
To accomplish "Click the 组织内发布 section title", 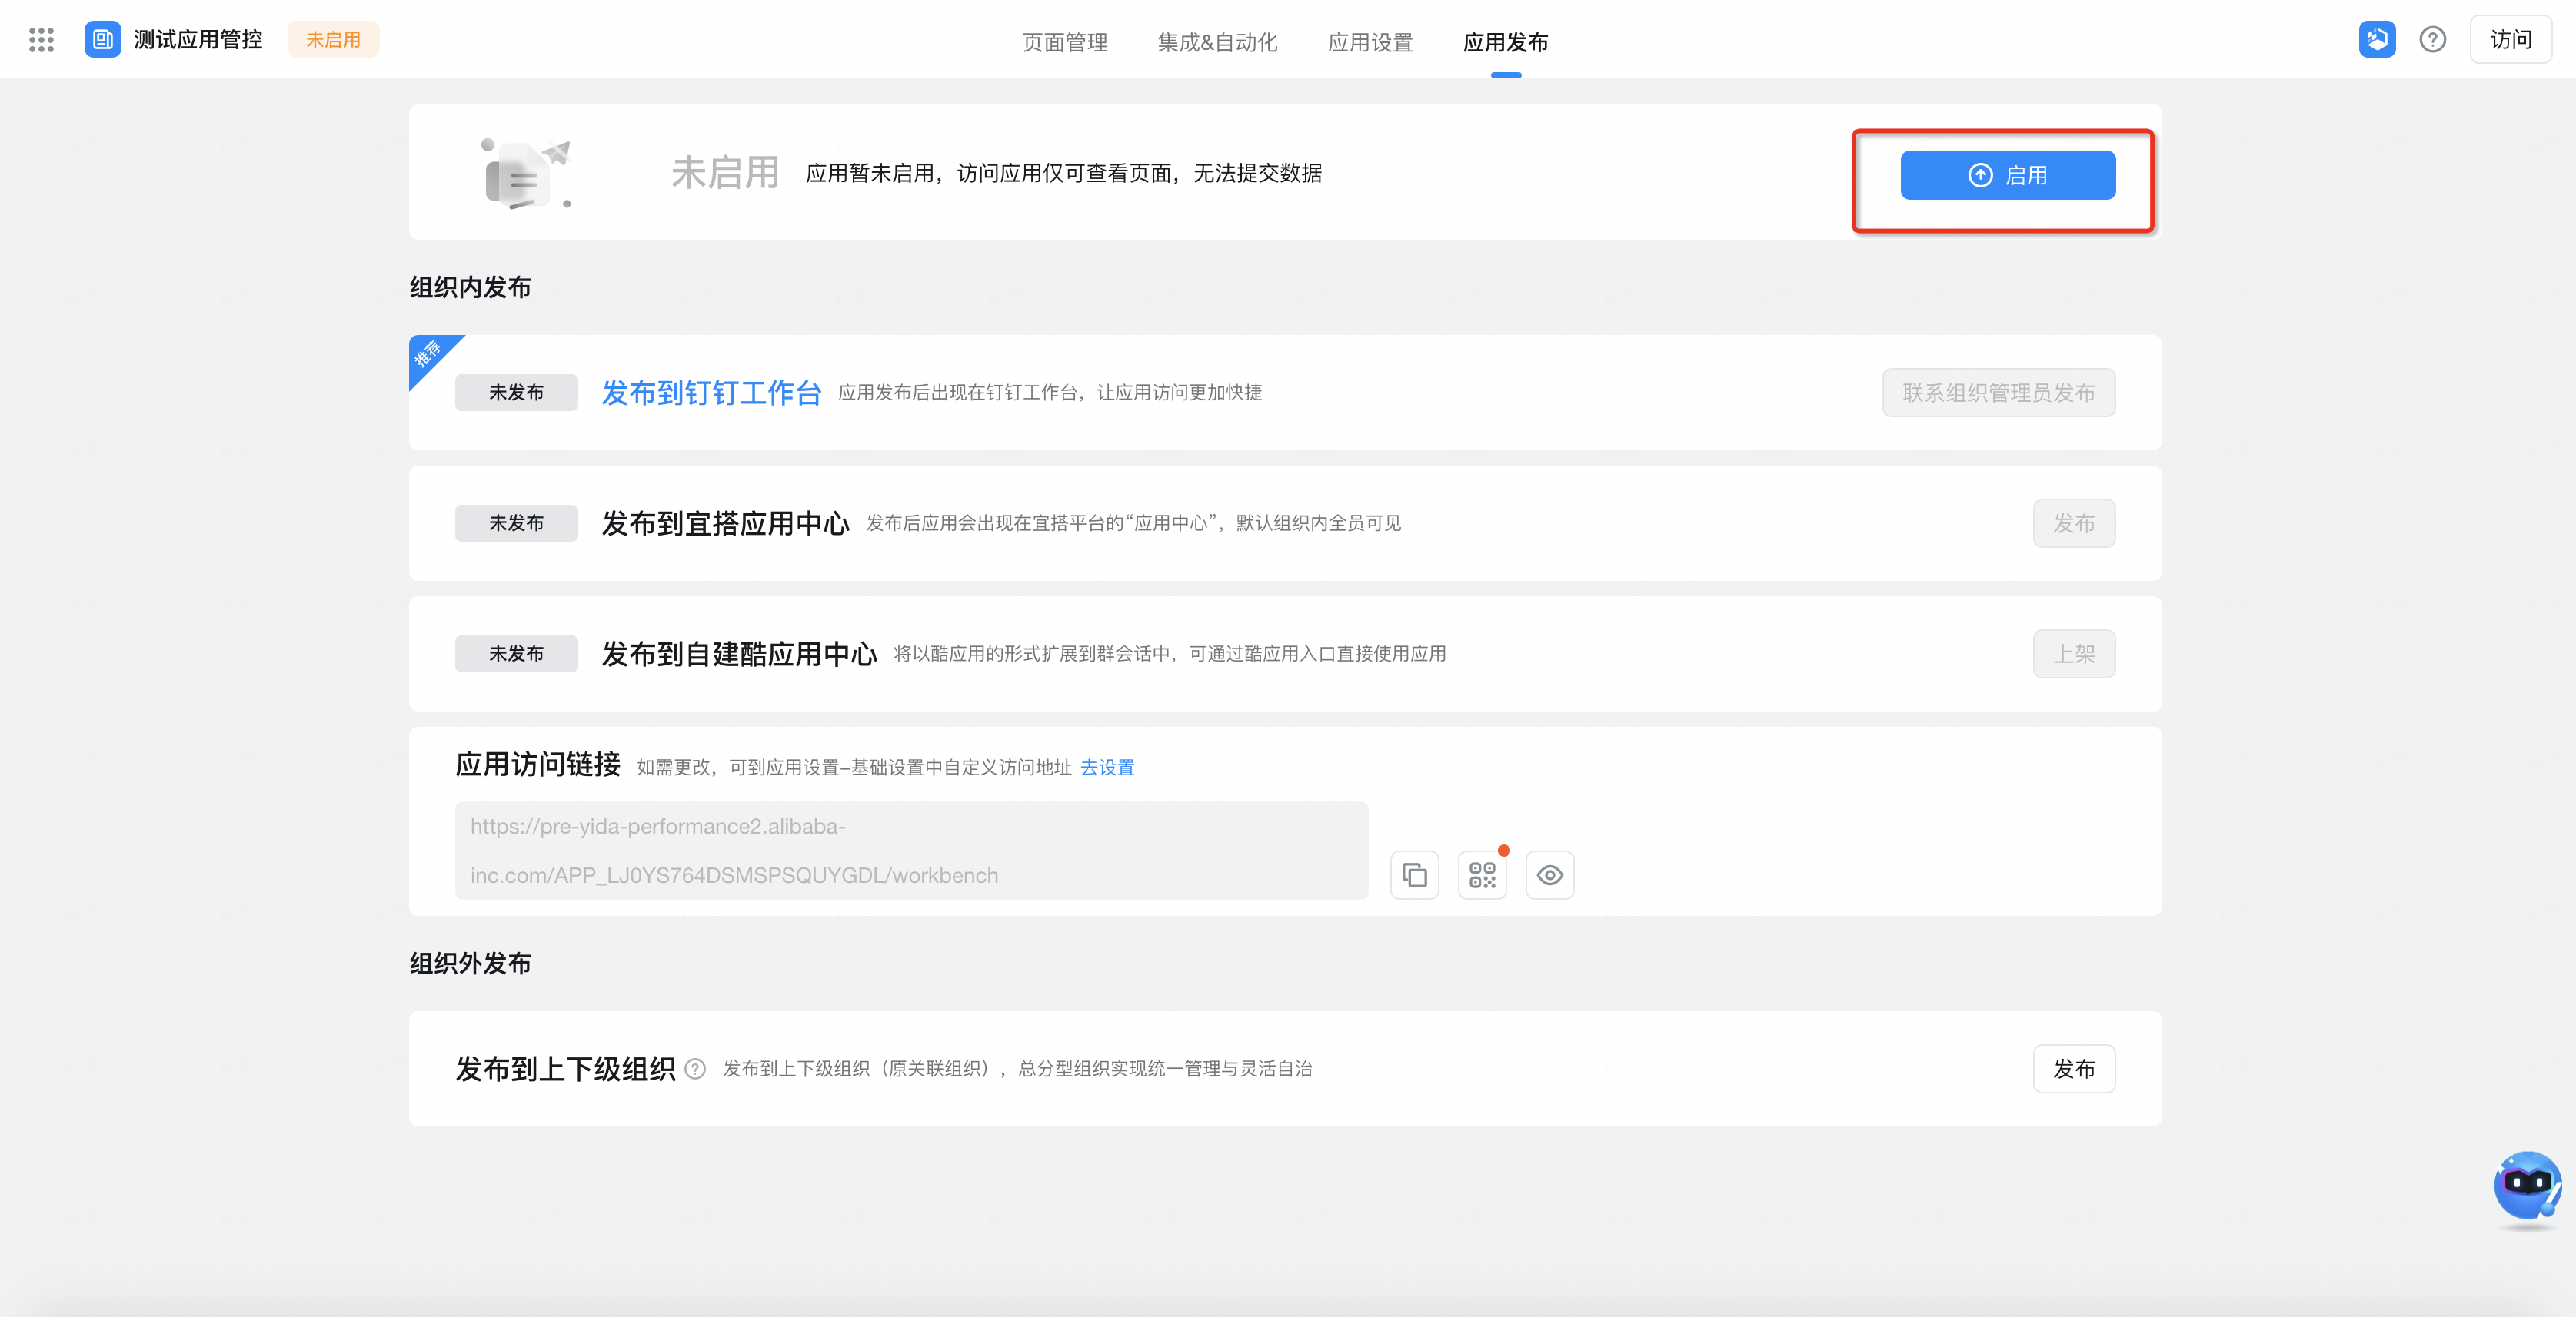I will (470, 288).
